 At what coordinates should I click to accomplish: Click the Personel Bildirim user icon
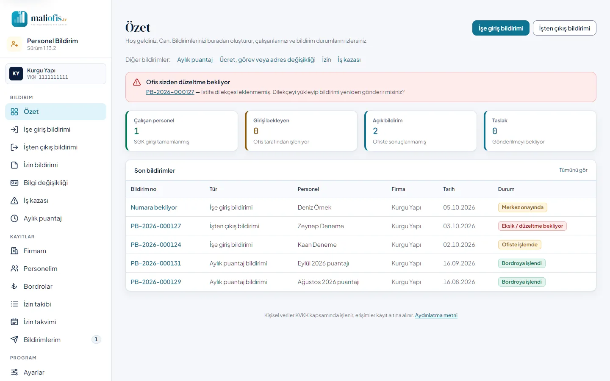[14, 44]
